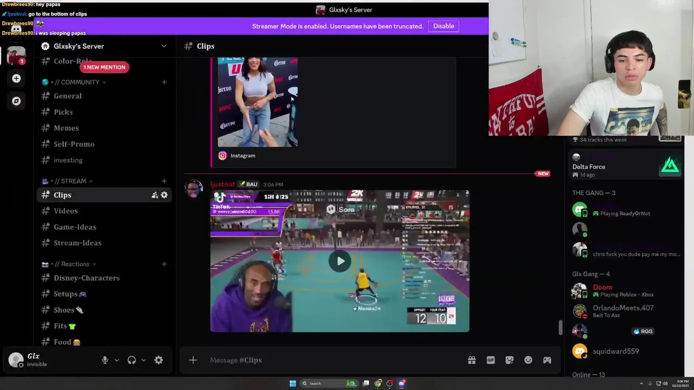Click the chat scrollbar thumb
The width and height of the screenshot is (694, 390).
560,328
